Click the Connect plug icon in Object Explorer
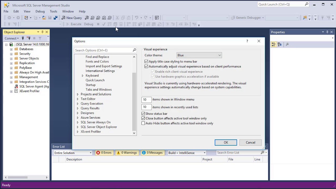The height and width of the screenshot is (189, 336). pyautogui.click(x=23, y=38)
